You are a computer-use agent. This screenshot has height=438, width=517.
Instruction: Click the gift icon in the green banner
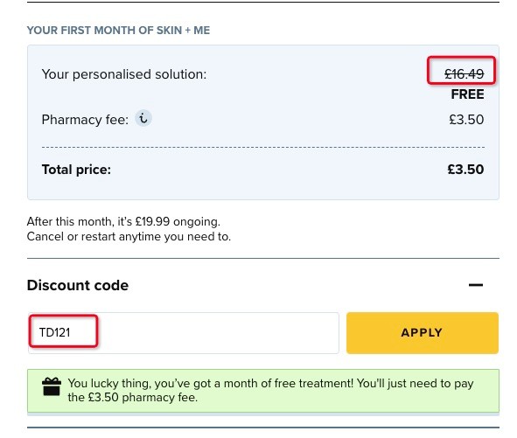52,386
